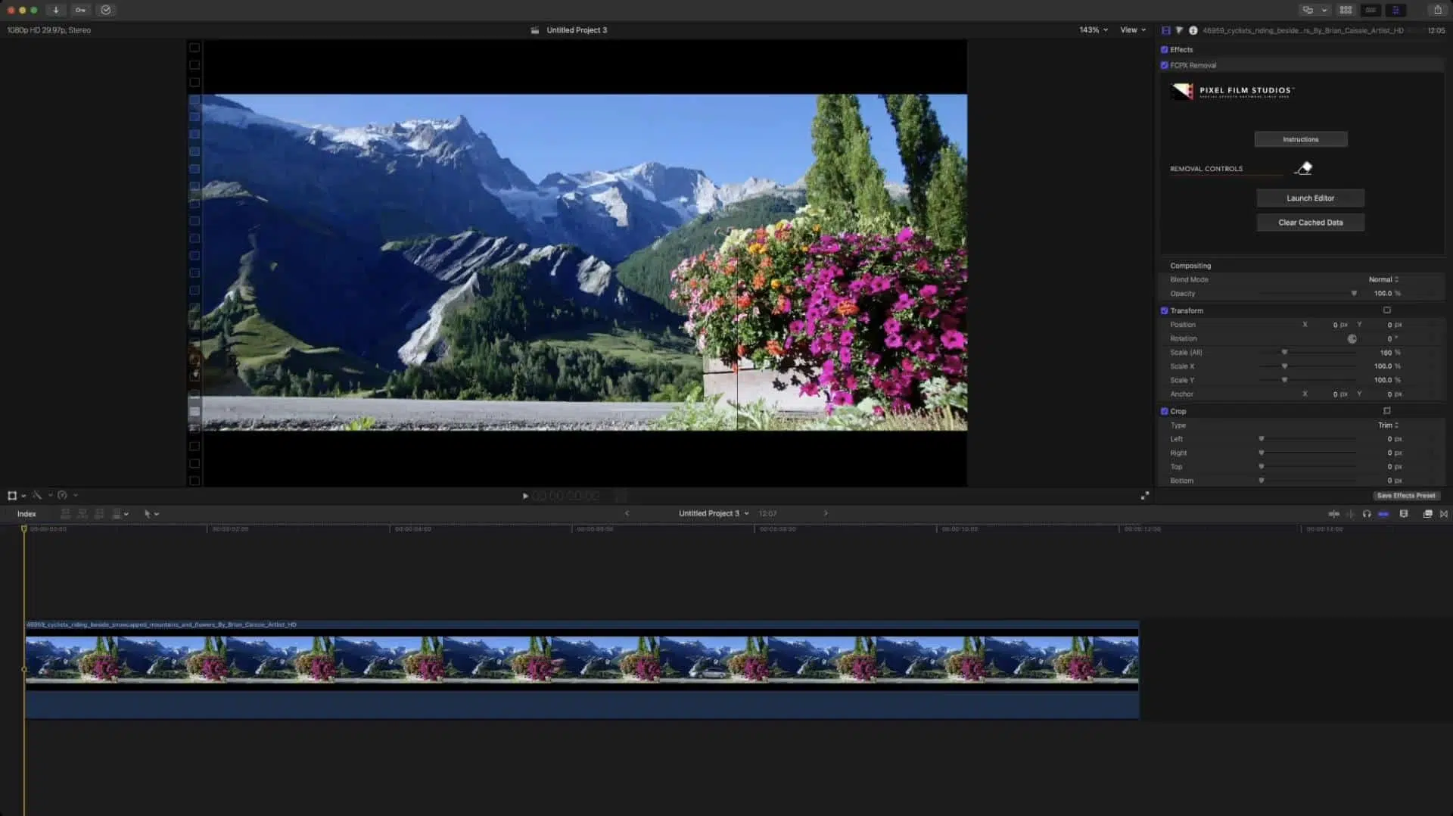Open the Blend Mode Normal dropdown

click(1383, 279)
